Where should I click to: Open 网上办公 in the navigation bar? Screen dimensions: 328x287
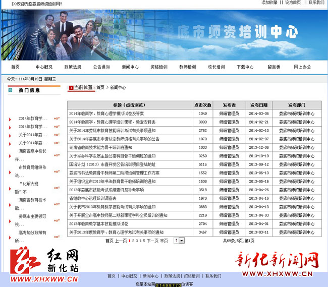pos(303,67)
